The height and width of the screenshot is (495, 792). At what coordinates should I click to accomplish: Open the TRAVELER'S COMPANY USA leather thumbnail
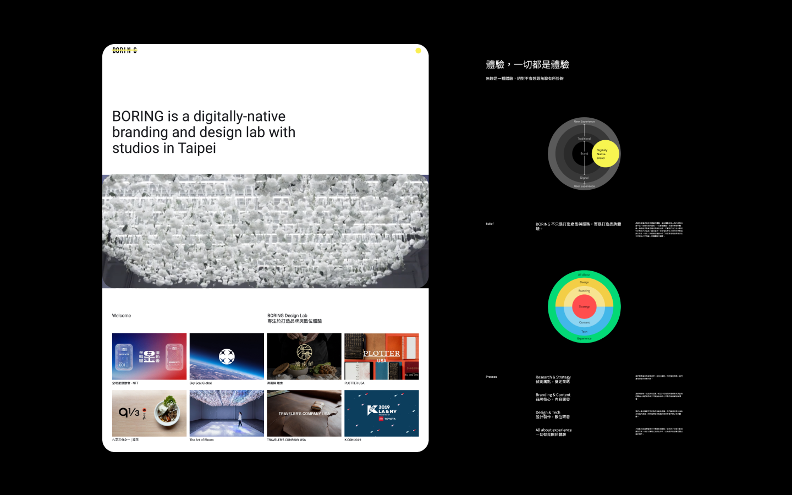tap(304, 413)
